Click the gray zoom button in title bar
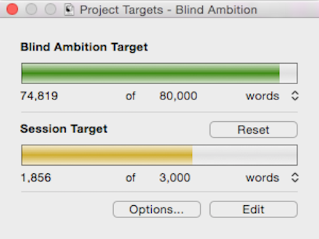The width and height of the screenshot is (319, 239). coord(50,10)
